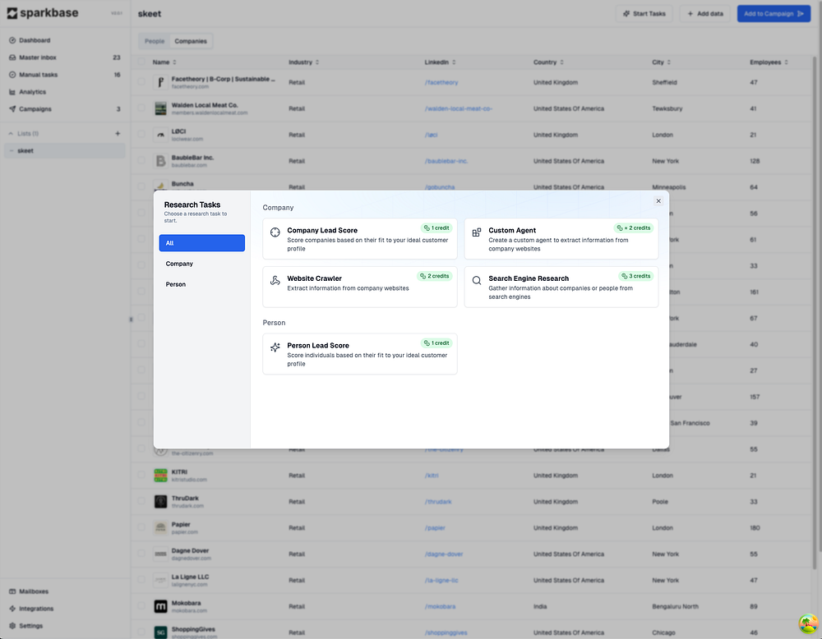Click the BaubleBar Inc. logo
The image size is (822, 639).
click(x=160, y=161)
